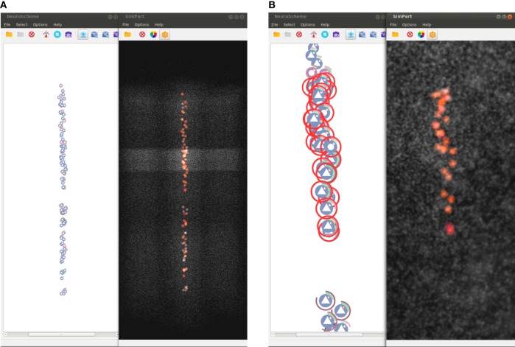Click yellow open-folder icon in panel B NeuroScheme
515x347 pixels.
(x=276, y=34)
